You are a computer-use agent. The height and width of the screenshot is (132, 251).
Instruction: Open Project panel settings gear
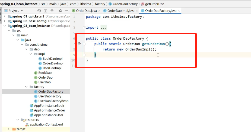coord(60,11)
